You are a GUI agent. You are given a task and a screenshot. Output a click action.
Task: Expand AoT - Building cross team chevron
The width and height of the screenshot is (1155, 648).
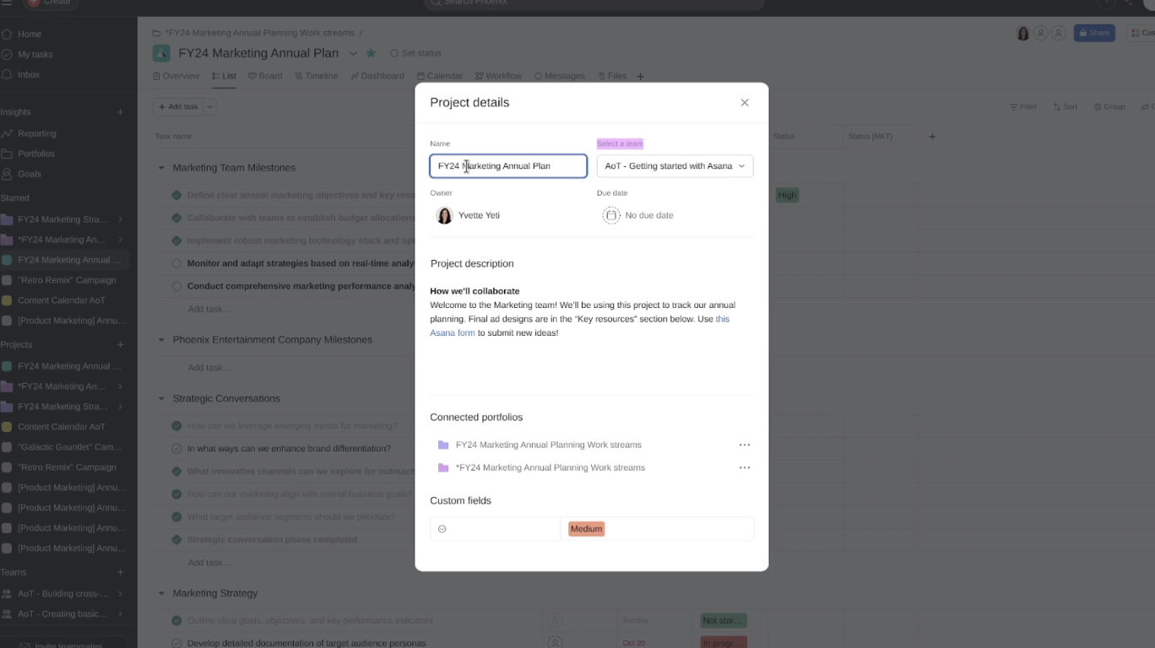click(x=121, y=594)
